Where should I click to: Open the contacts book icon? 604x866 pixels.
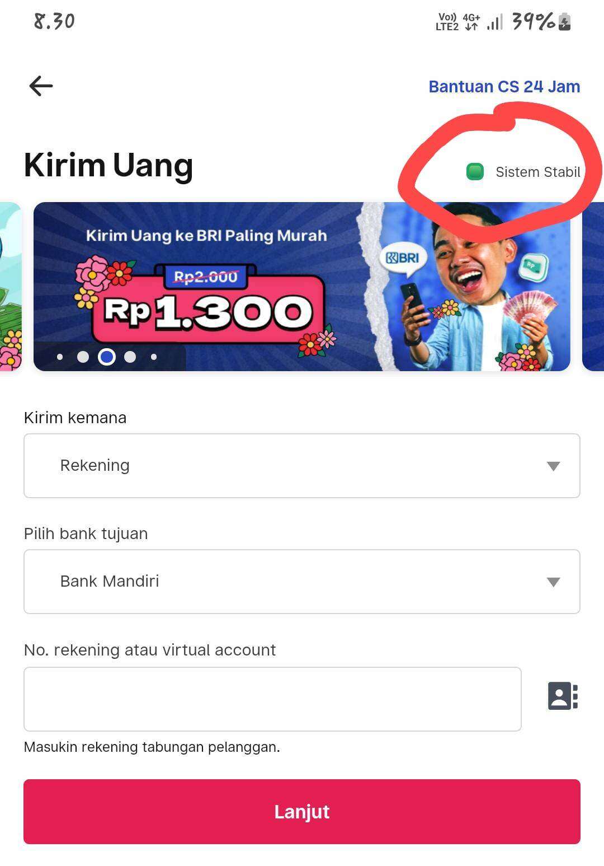coord(563,696)
